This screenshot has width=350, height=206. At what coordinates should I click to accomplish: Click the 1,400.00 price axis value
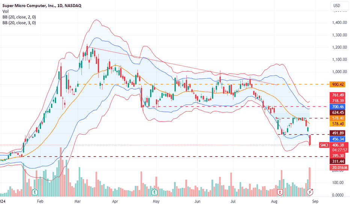(339, 22)
